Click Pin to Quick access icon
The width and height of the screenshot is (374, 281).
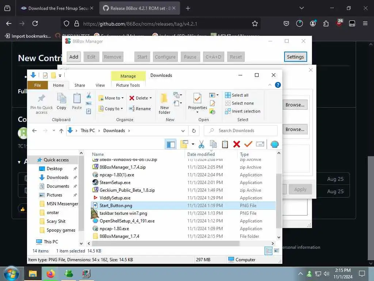[x=42, y=98]
